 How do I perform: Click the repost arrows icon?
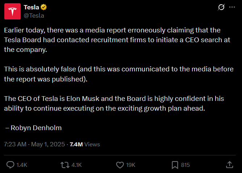tap(65, 165)
